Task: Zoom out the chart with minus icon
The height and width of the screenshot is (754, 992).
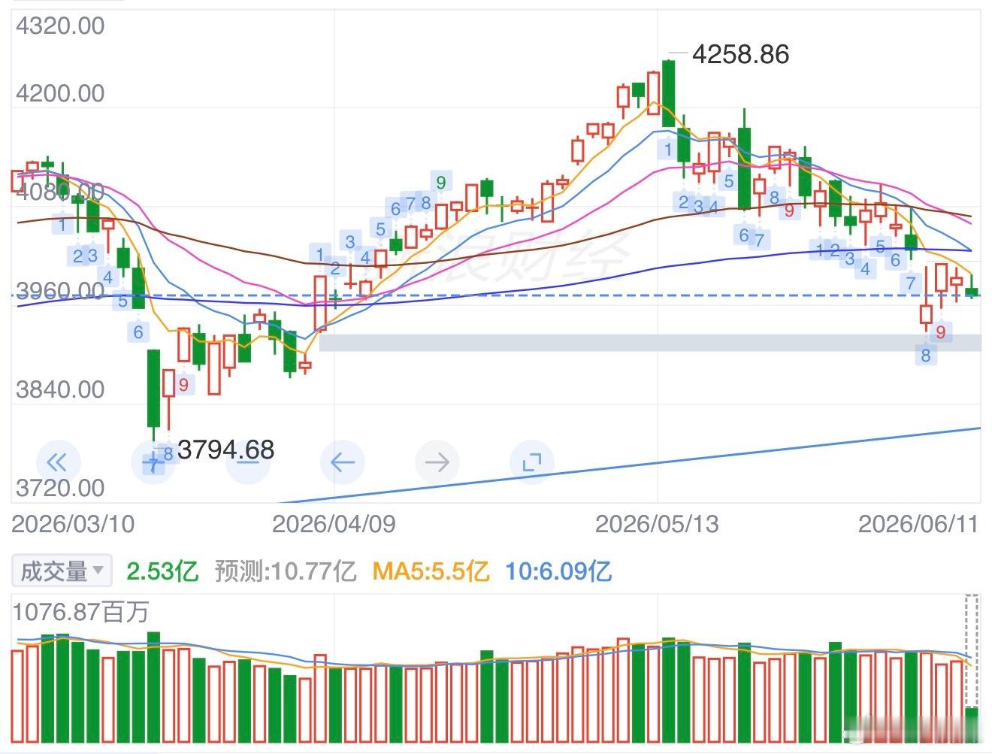Action: click(248, 462)
